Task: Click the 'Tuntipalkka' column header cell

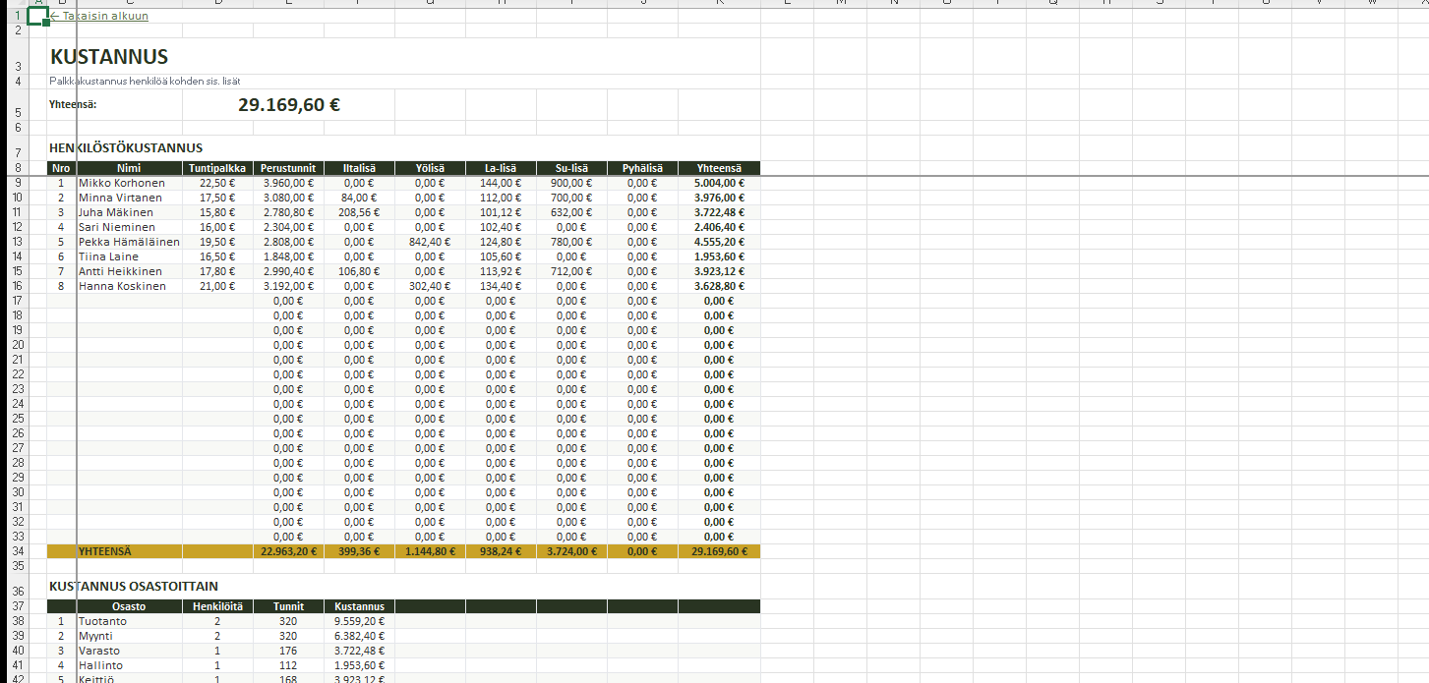Action: pos(217,168)
